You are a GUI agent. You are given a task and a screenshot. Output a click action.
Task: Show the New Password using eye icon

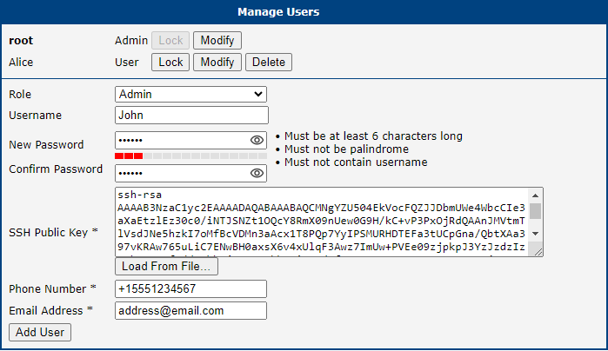[257, 140]
